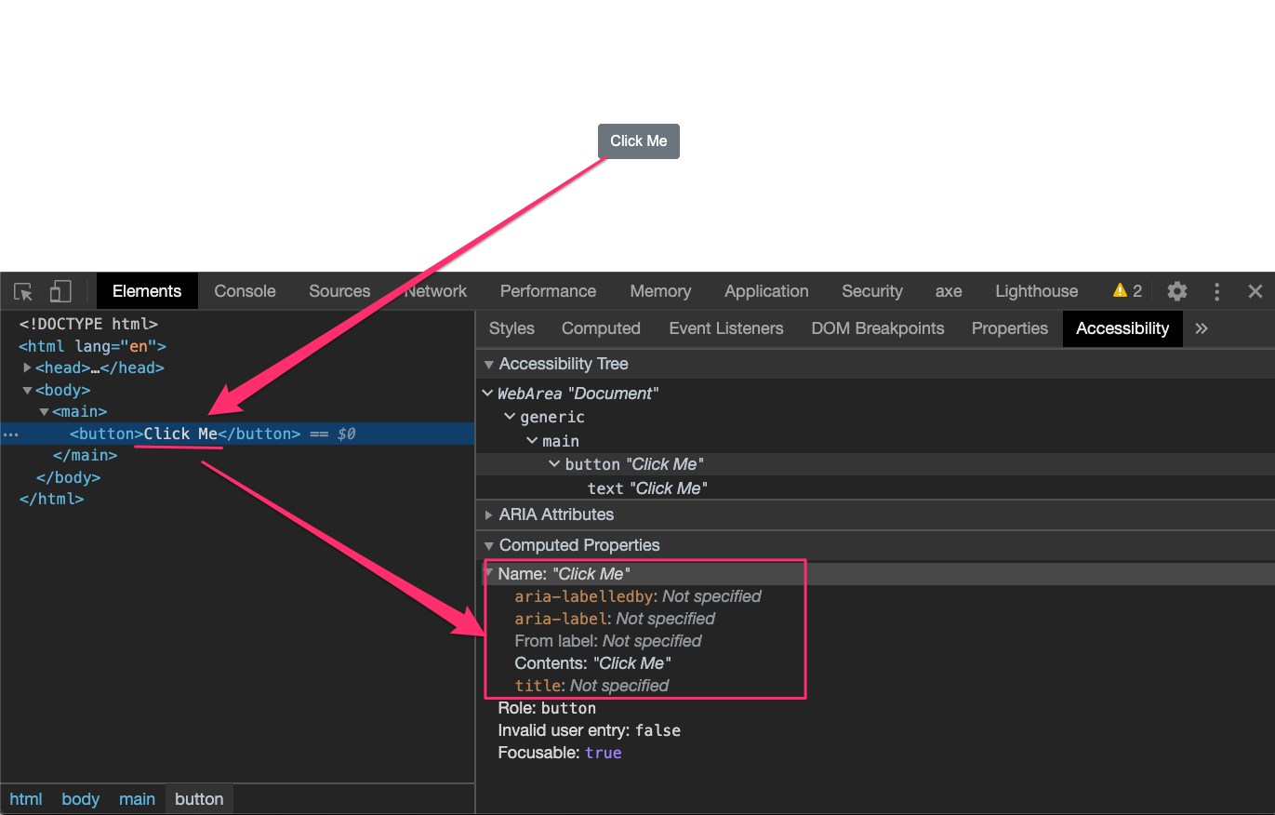Select the DOCTYPE html line
1275x815 pixels.
[x=88, y=324]
